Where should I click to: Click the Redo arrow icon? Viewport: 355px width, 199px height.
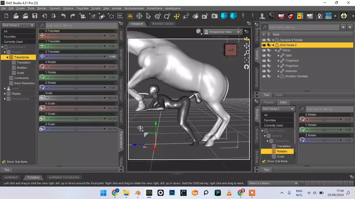pyautogui.click(x=73, y=16)
